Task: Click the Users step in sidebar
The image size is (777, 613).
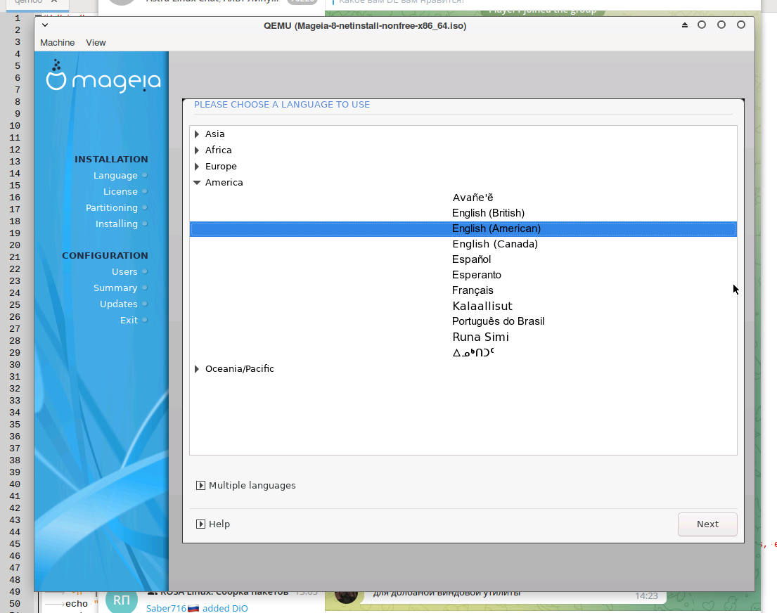Action: coord(124,271)
